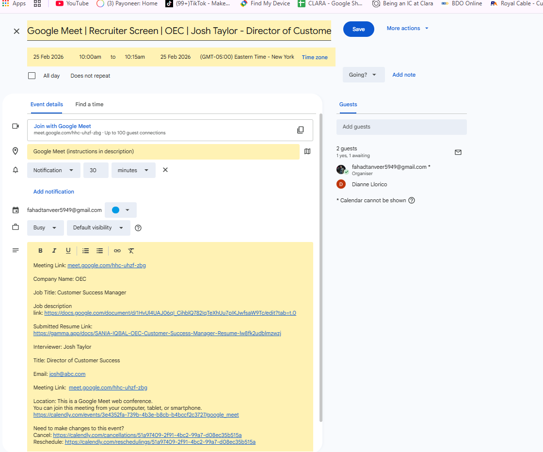Open the Does not repeat recurrence menu

[x=90, y=76]
